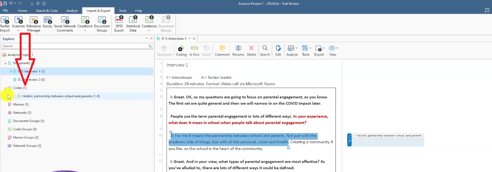The width and height of the screenshot is (492, 172).
Task: Select the Import & Export tab
Action: click(x=98, y=11)
